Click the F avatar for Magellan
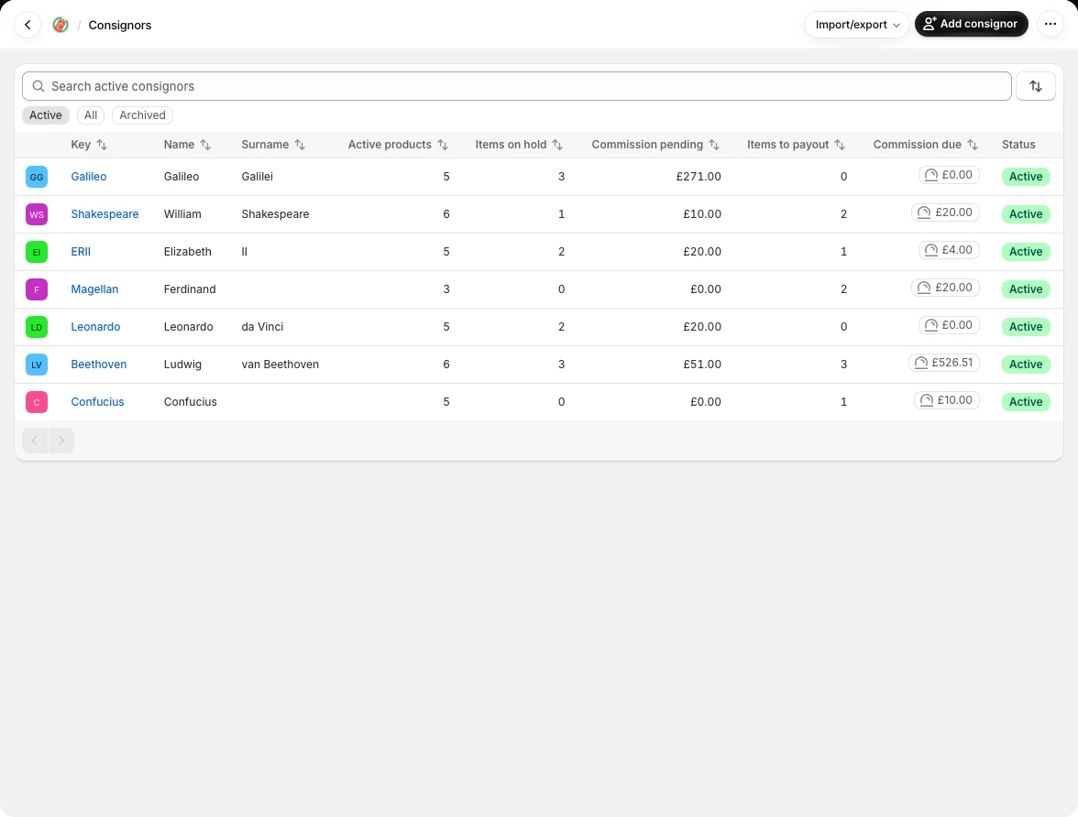The width and height of the screenshot is (1078, 817). (37, 289)
